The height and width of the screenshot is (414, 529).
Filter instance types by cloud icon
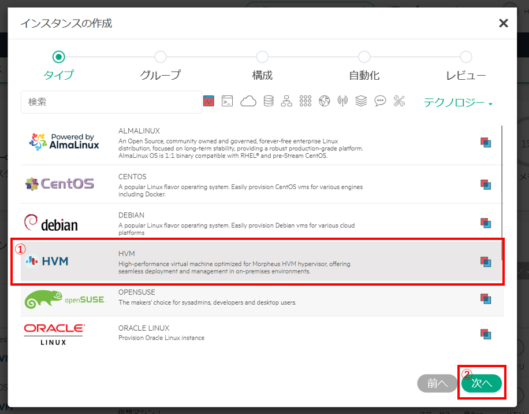point(248,101)
